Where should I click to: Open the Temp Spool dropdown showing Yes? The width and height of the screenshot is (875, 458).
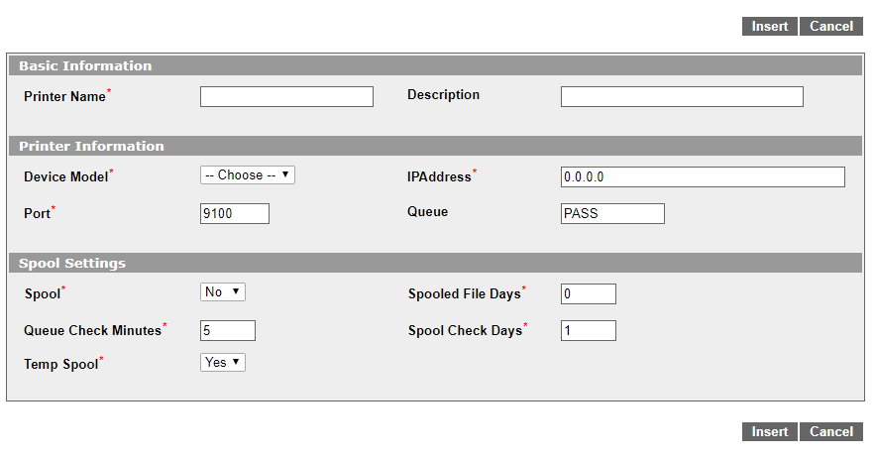[x=223, y=362]
